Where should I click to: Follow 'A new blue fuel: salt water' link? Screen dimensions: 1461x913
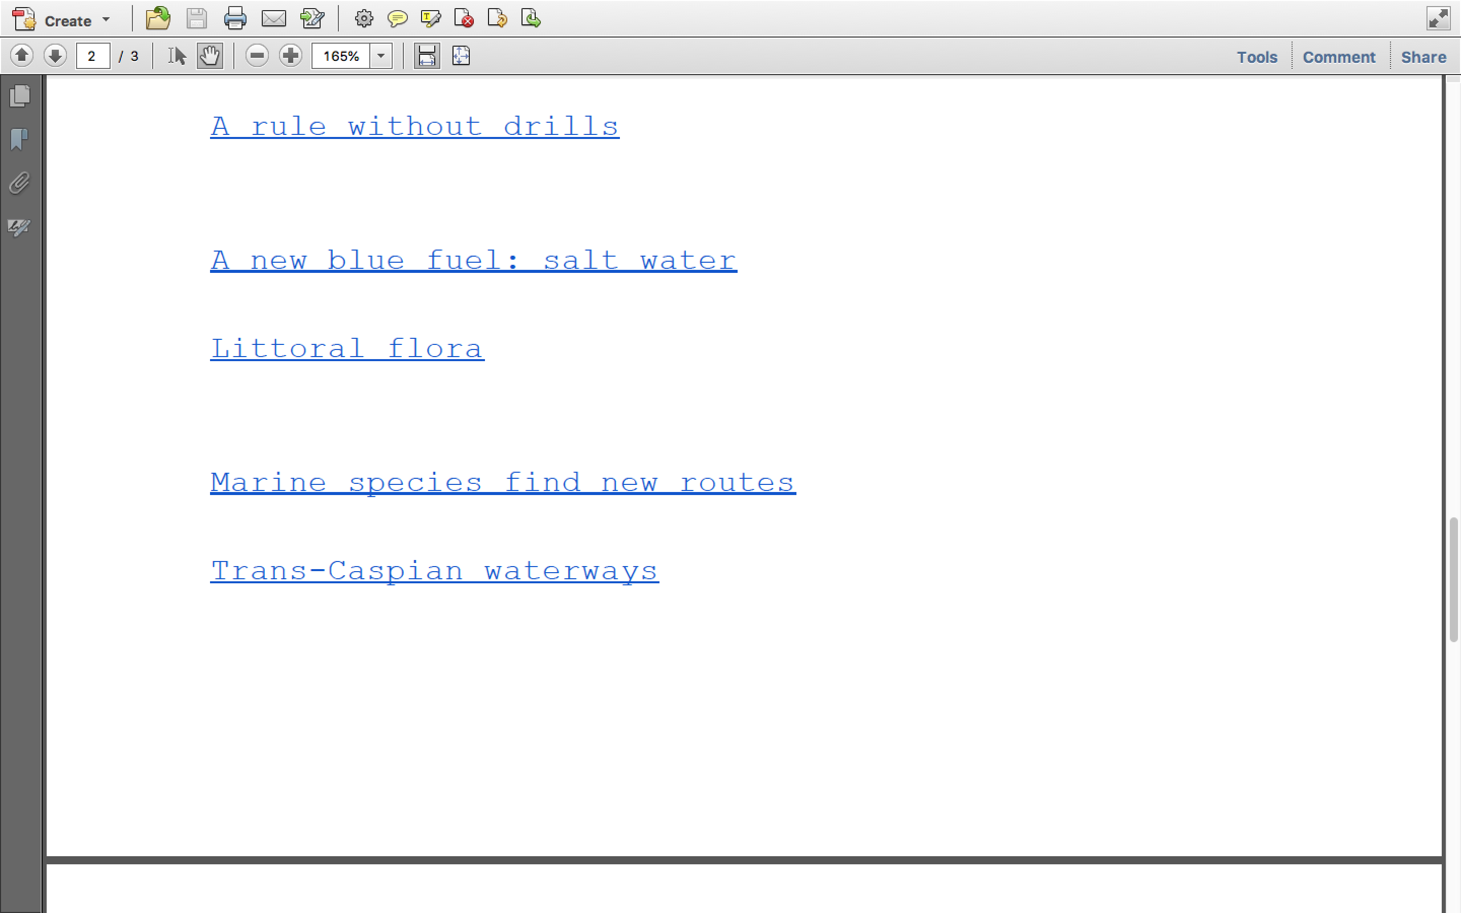[473, 261]
